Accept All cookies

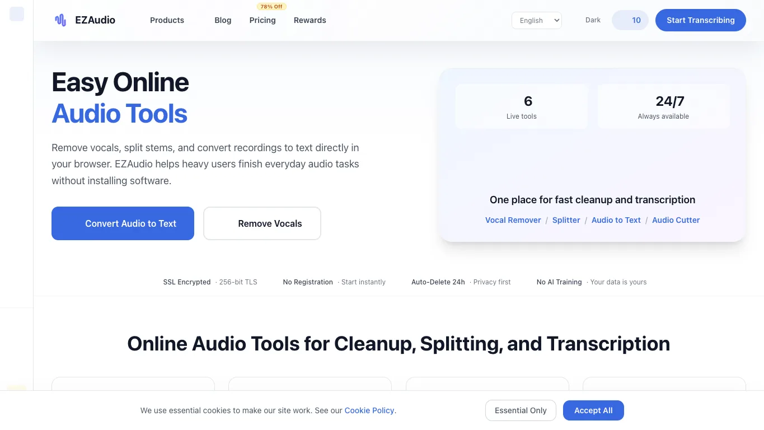[x=593, y=410]
